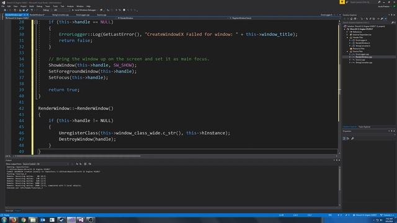Click Properties panel categorized icon
This screenshot has height=223, width=397.
point(344,138)
